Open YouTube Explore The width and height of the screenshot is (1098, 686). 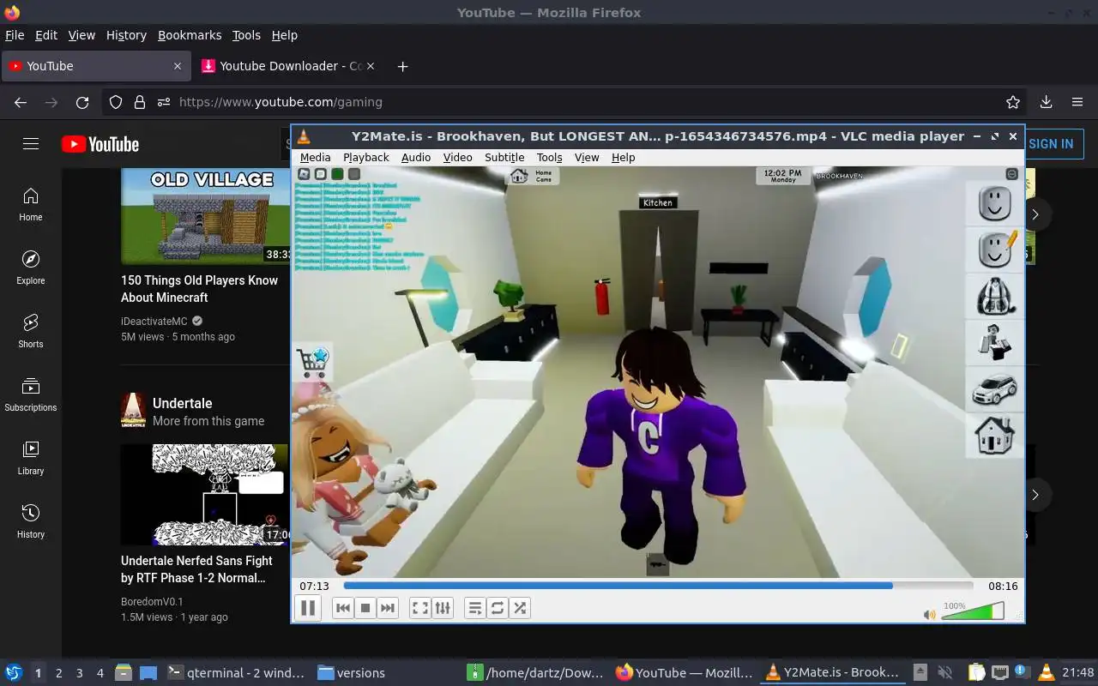tap(31, 268)
